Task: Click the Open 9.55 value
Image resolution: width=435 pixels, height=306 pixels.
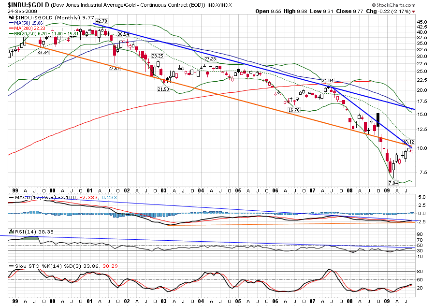Action: tap(268, 12)
